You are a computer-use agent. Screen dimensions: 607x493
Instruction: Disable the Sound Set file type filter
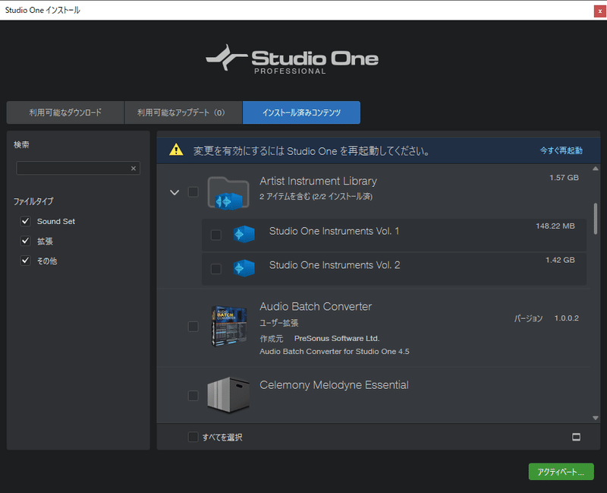point(25,221)
